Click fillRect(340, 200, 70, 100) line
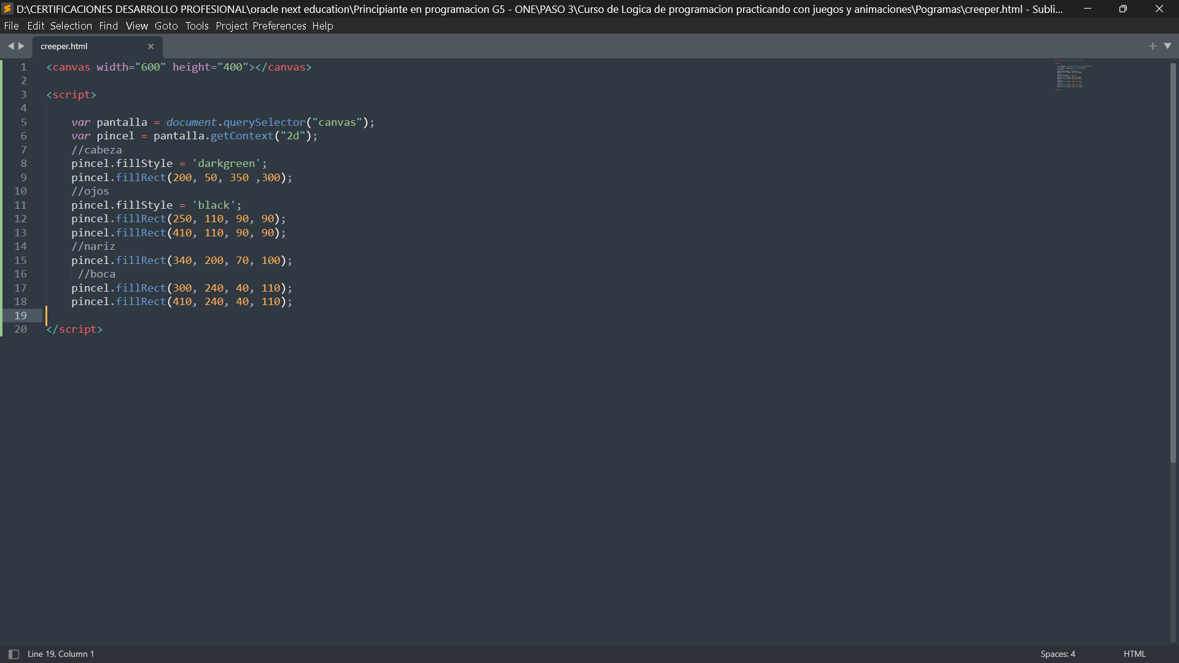The width and height of the screenshot is (1179, 663). (182, 260)
